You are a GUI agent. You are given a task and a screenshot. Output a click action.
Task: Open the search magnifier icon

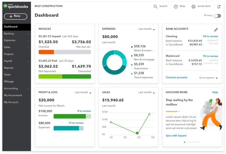click(x=155, y=6)
